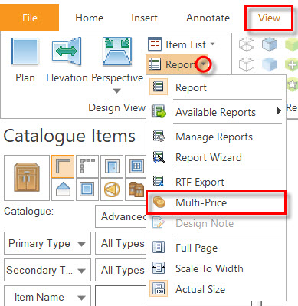Click the Report Wizard icon

point(159,157)
